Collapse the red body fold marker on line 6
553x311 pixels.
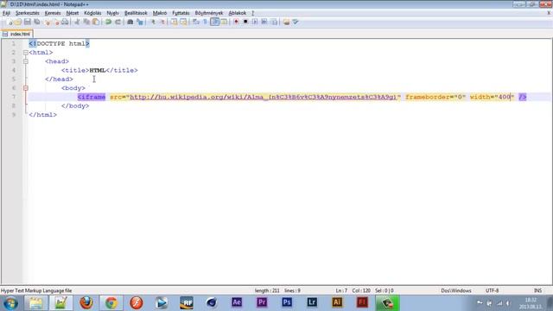point(26,88)
